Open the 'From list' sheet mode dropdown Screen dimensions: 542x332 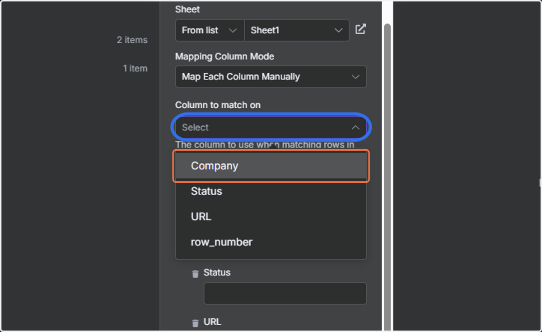click(x=210, y=30)
